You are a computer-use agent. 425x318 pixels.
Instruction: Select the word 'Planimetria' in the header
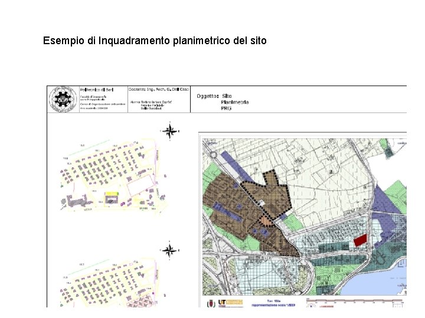point(235,102)
